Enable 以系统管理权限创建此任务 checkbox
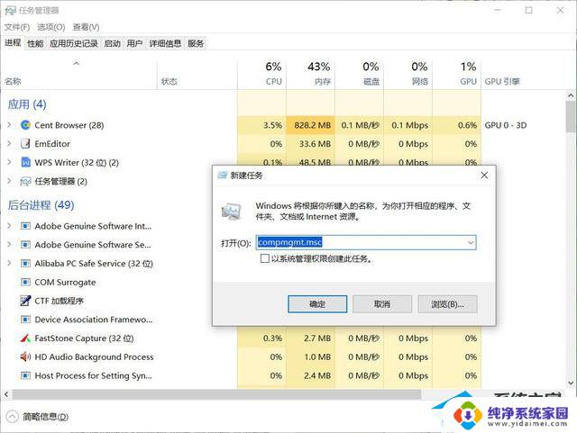Viewport: 577px width, 433px height. 264,258
